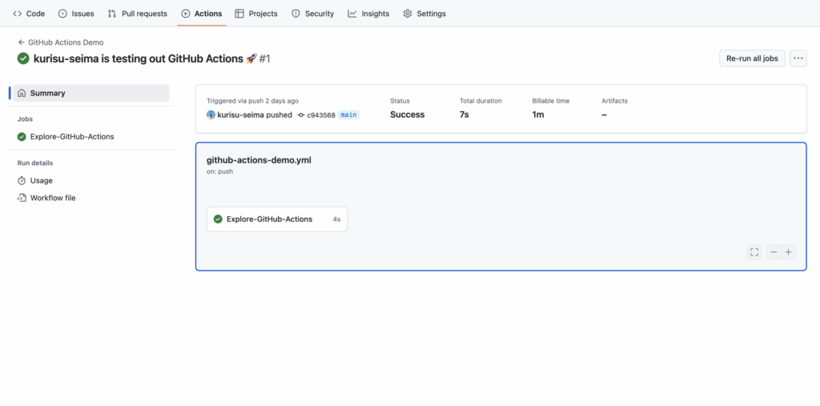Click the fullscreen icon in workflow graph
The height and width of the screenshot is (406, 820).
click(754, 252)
